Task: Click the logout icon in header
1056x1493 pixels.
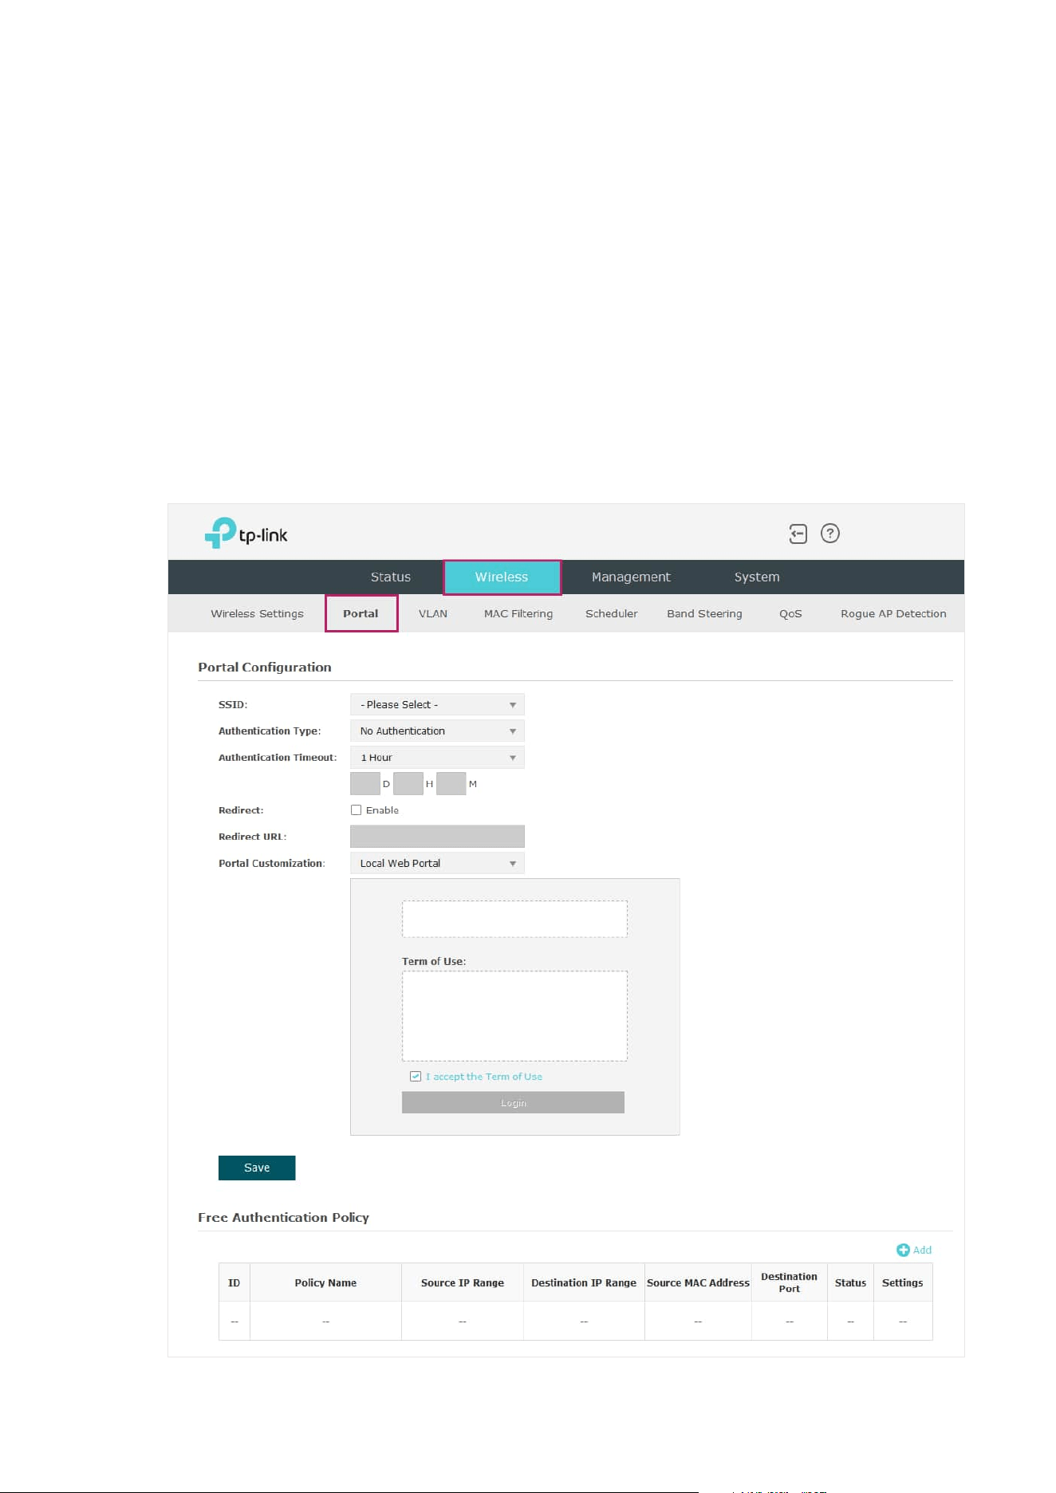Action: point(798,534)
